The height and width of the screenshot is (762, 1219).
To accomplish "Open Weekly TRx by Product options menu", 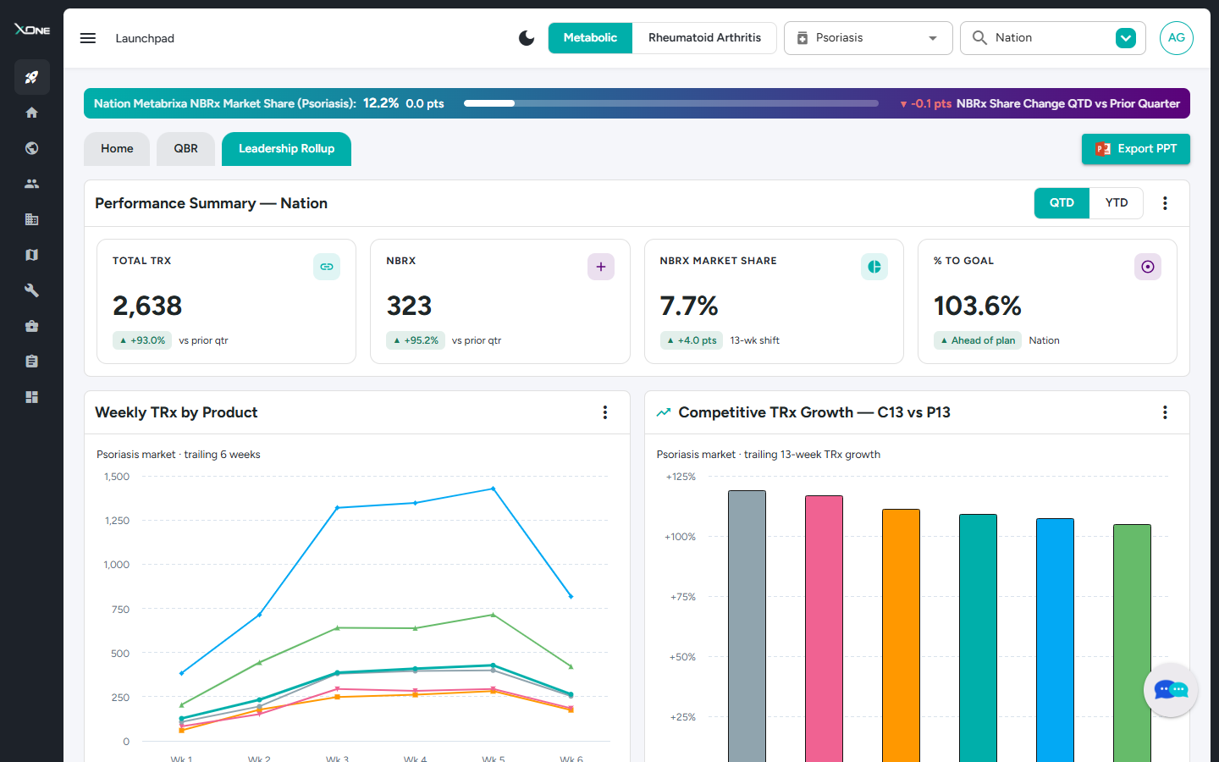I will point(605,412).
